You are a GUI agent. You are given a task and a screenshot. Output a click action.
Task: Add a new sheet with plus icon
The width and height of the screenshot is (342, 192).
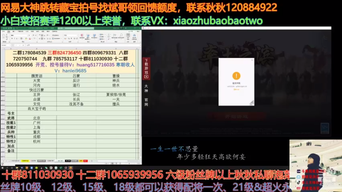[x=92, y=161]
